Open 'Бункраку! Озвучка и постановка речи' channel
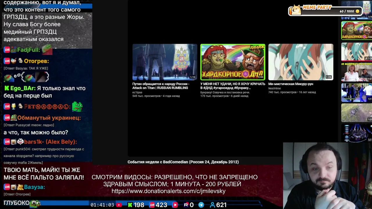 225,92
